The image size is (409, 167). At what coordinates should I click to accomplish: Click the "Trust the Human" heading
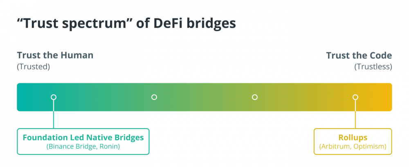[x=55, y=56]
